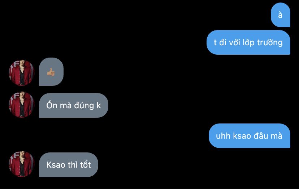The image size is (299, 189).
Task: Select the "uhh ksao đâu mà" bubble
Action: pyautogui.click(x=250, y=136)
